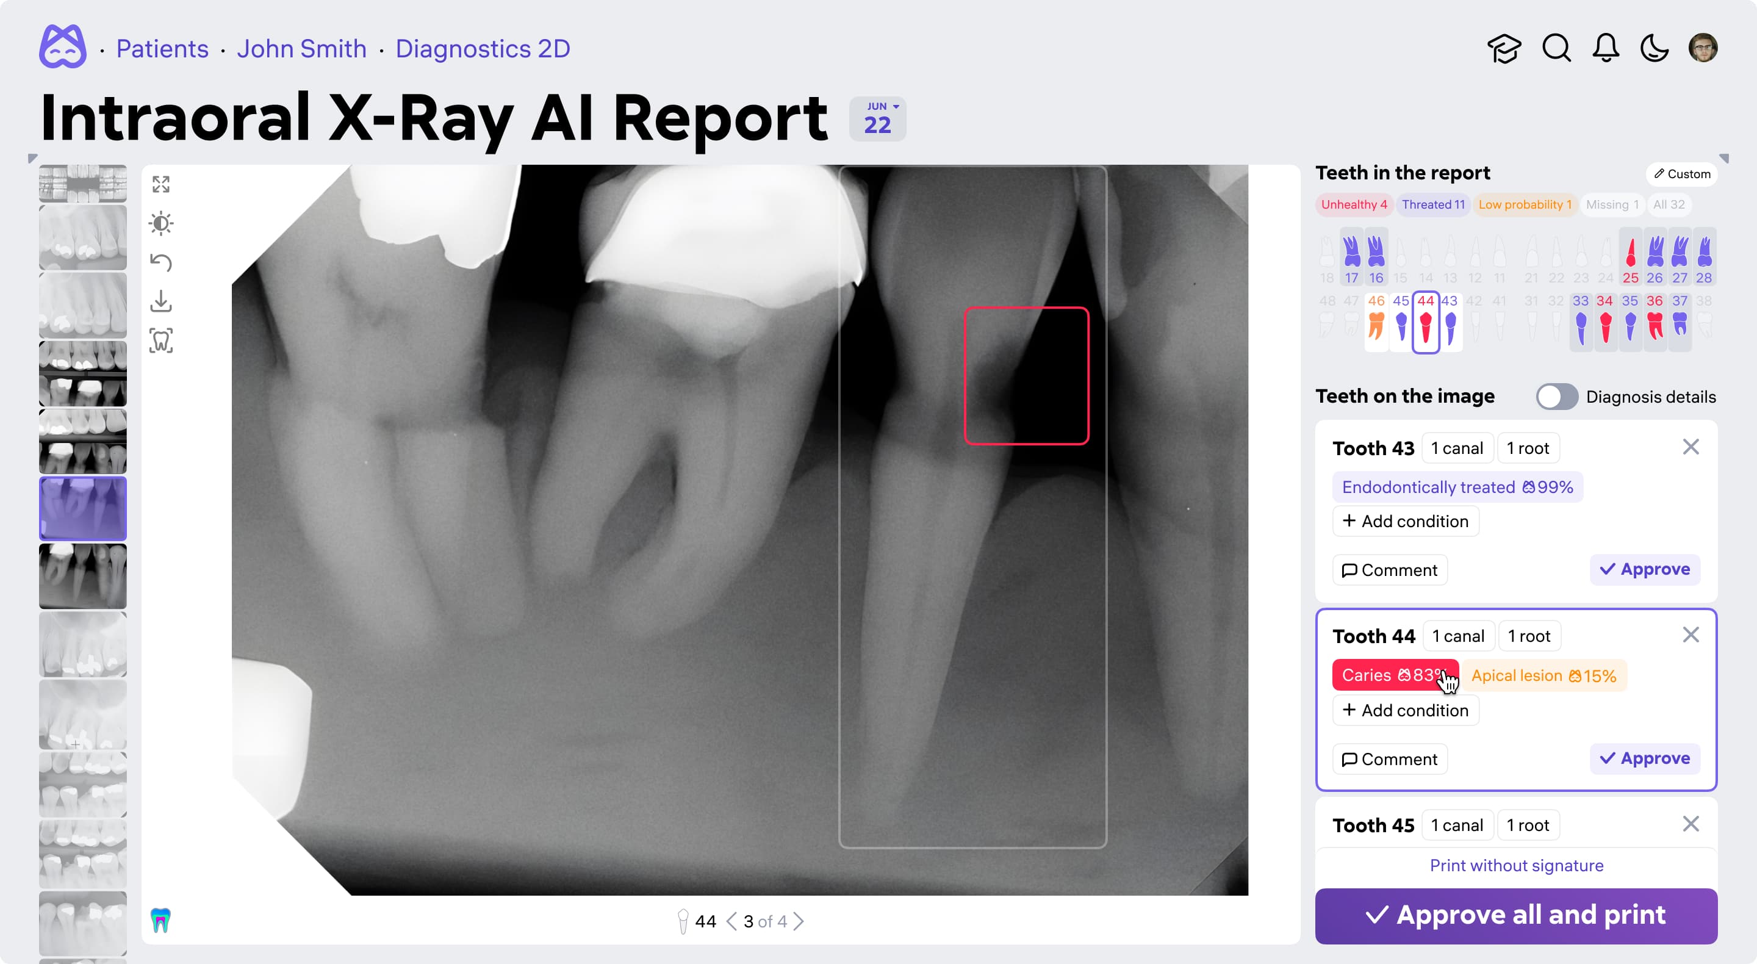Open the notifications bell
Viewport: 1757px width, 964px height.
click(1606, 48)
